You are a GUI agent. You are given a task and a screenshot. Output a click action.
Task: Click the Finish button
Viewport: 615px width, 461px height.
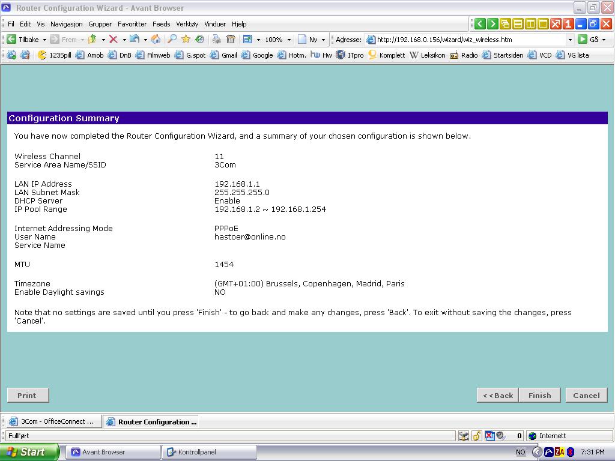[x=540, y=395]
